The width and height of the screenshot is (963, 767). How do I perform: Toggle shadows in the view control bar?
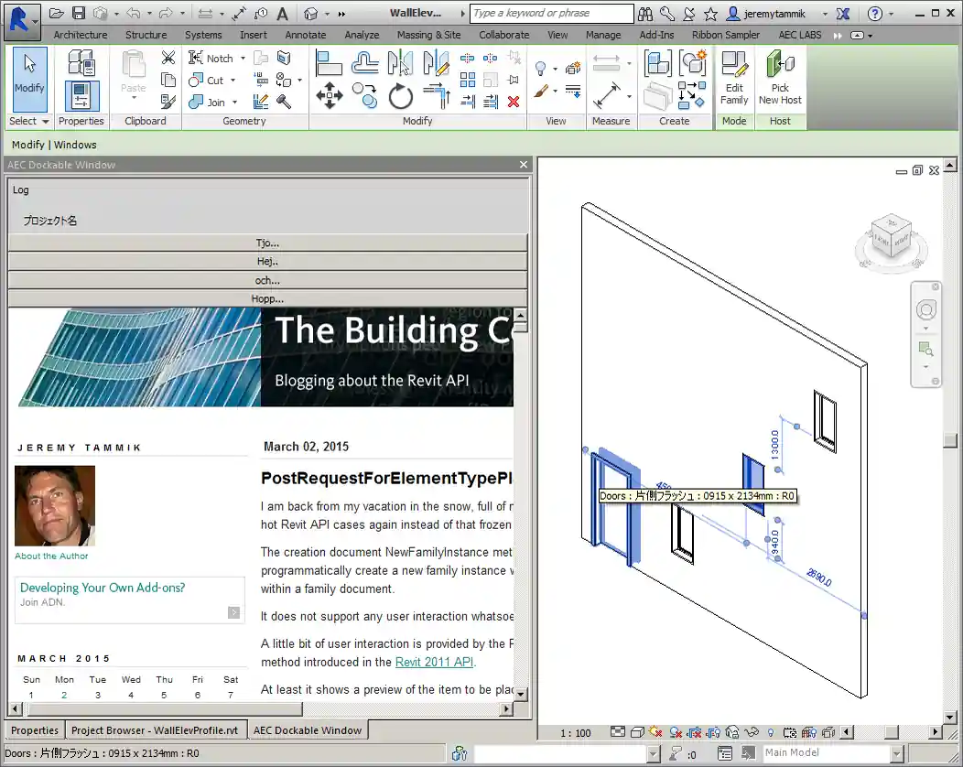click(x=675, y=732)
